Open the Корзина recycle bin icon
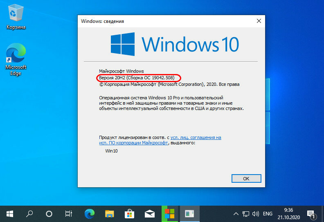The image size is (324, 222). [x=16, y=17]
